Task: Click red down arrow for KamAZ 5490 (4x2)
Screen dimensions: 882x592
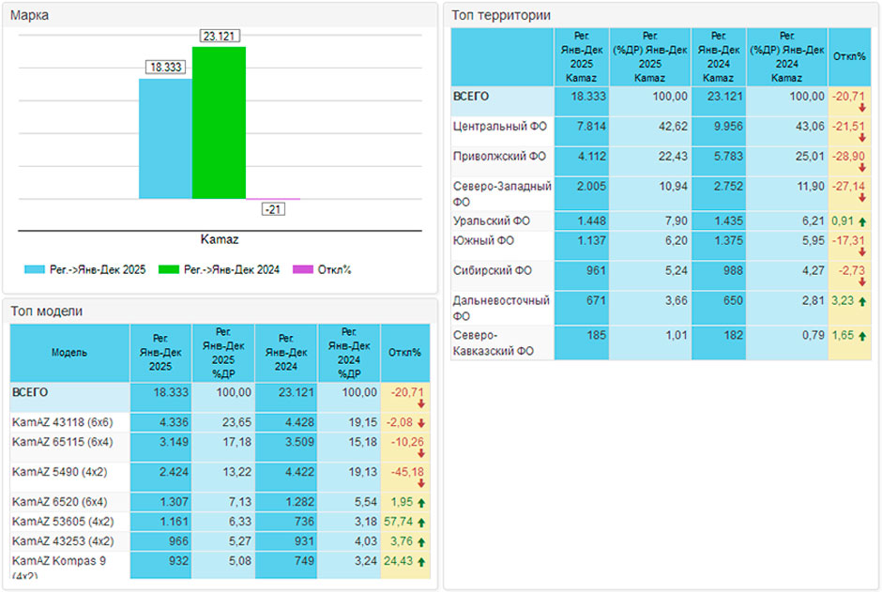Action: pos(421,483)
